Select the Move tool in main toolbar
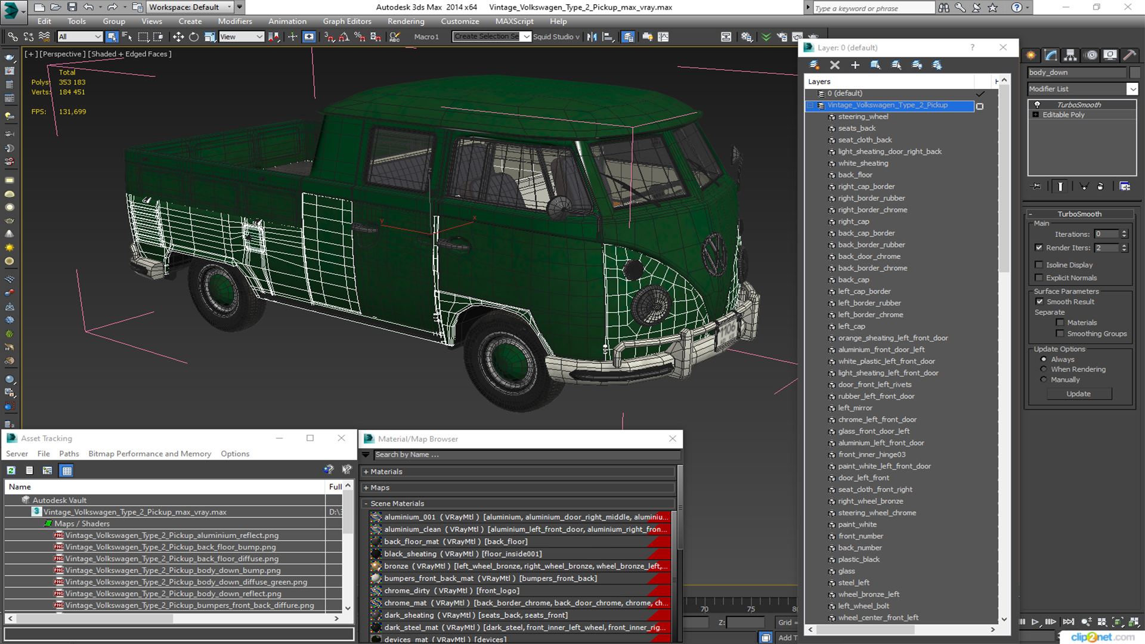Image resolution: width=1145 pixels, height=644 pixels. click(x=178, y=37)
